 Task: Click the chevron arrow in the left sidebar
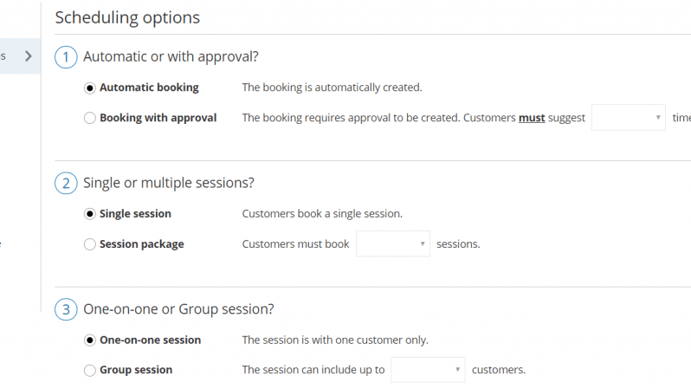tap(29, 56)
